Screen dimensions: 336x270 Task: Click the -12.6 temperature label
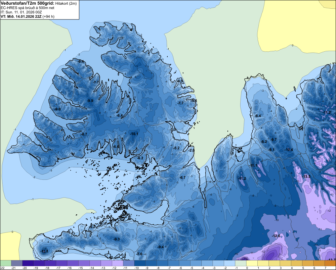point(276,236)
